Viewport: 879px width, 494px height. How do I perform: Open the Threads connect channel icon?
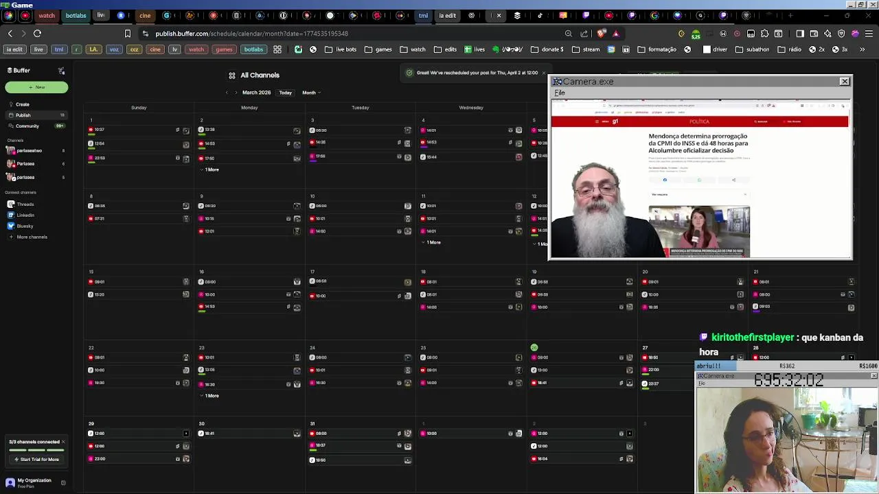tap(10, 204)
